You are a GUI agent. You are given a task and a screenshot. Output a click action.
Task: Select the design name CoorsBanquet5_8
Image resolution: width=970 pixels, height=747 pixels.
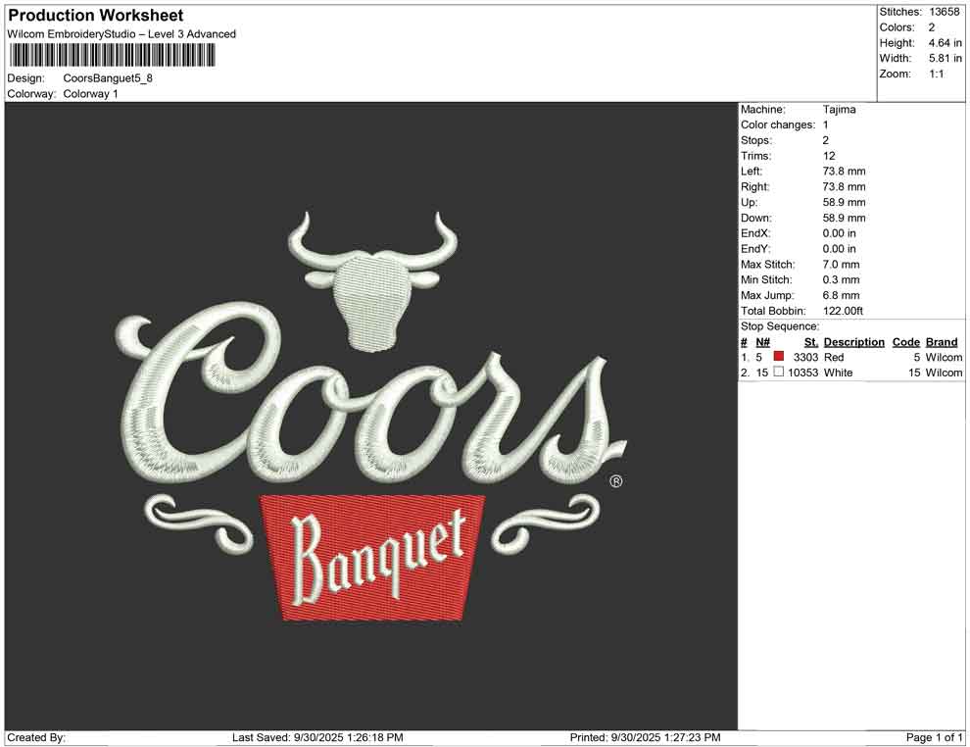click(108, 78)
